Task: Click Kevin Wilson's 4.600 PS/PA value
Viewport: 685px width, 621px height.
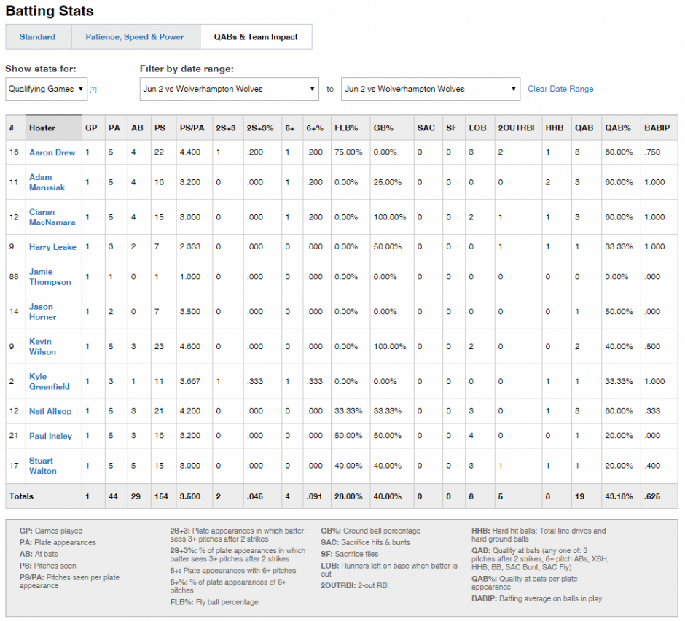Action: 190,346
